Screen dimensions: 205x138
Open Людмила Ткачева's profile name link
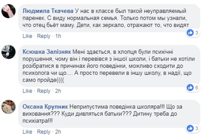(48, 11)
